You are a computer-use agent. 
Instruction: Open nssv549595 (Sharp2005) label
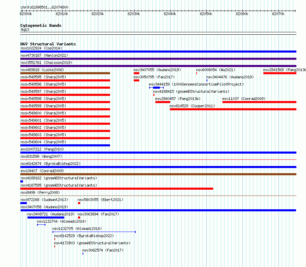43,77
